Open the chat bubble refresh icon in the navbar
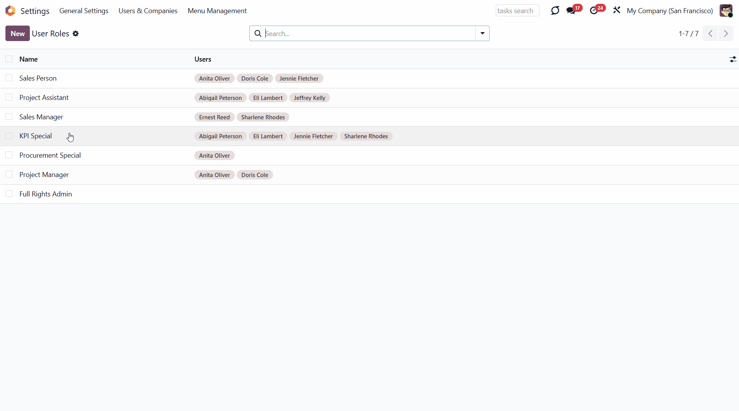 (x=555, y=11)
